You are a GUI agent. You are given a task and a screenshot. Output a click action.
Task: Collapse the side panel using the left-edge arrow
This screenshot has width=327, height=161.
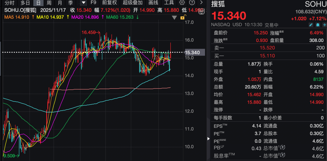point(208,139)
